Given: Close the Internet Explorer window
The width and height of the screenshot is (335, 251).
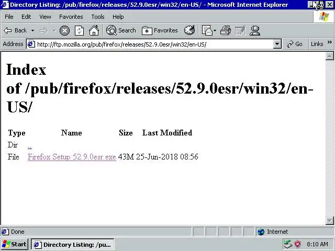Looking at the screenshot, I should coord(329,5).
